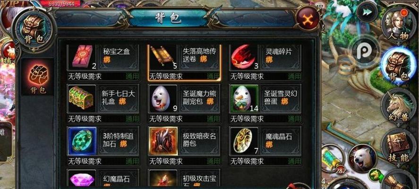Select the 初级攻击宝石 red gem icon

pyautogui.click(x=163, y=179)
